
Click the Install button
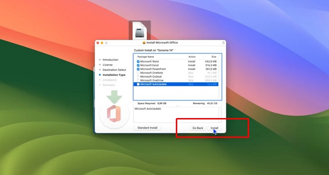[x=214, y=128]
